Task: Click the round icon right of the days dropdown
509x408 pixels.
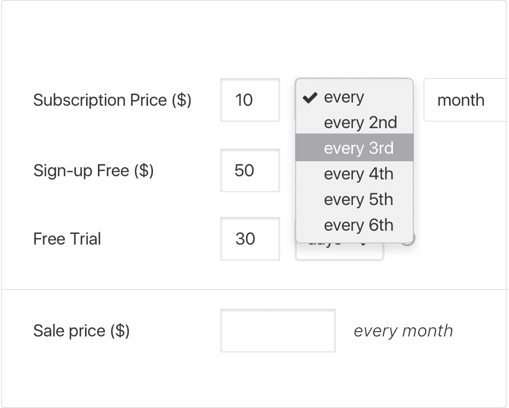Action: click(409, 241)
